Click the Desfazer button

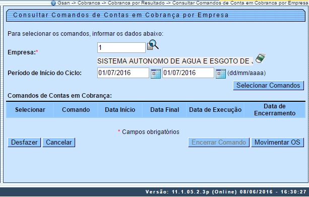[x=24, y=142]
